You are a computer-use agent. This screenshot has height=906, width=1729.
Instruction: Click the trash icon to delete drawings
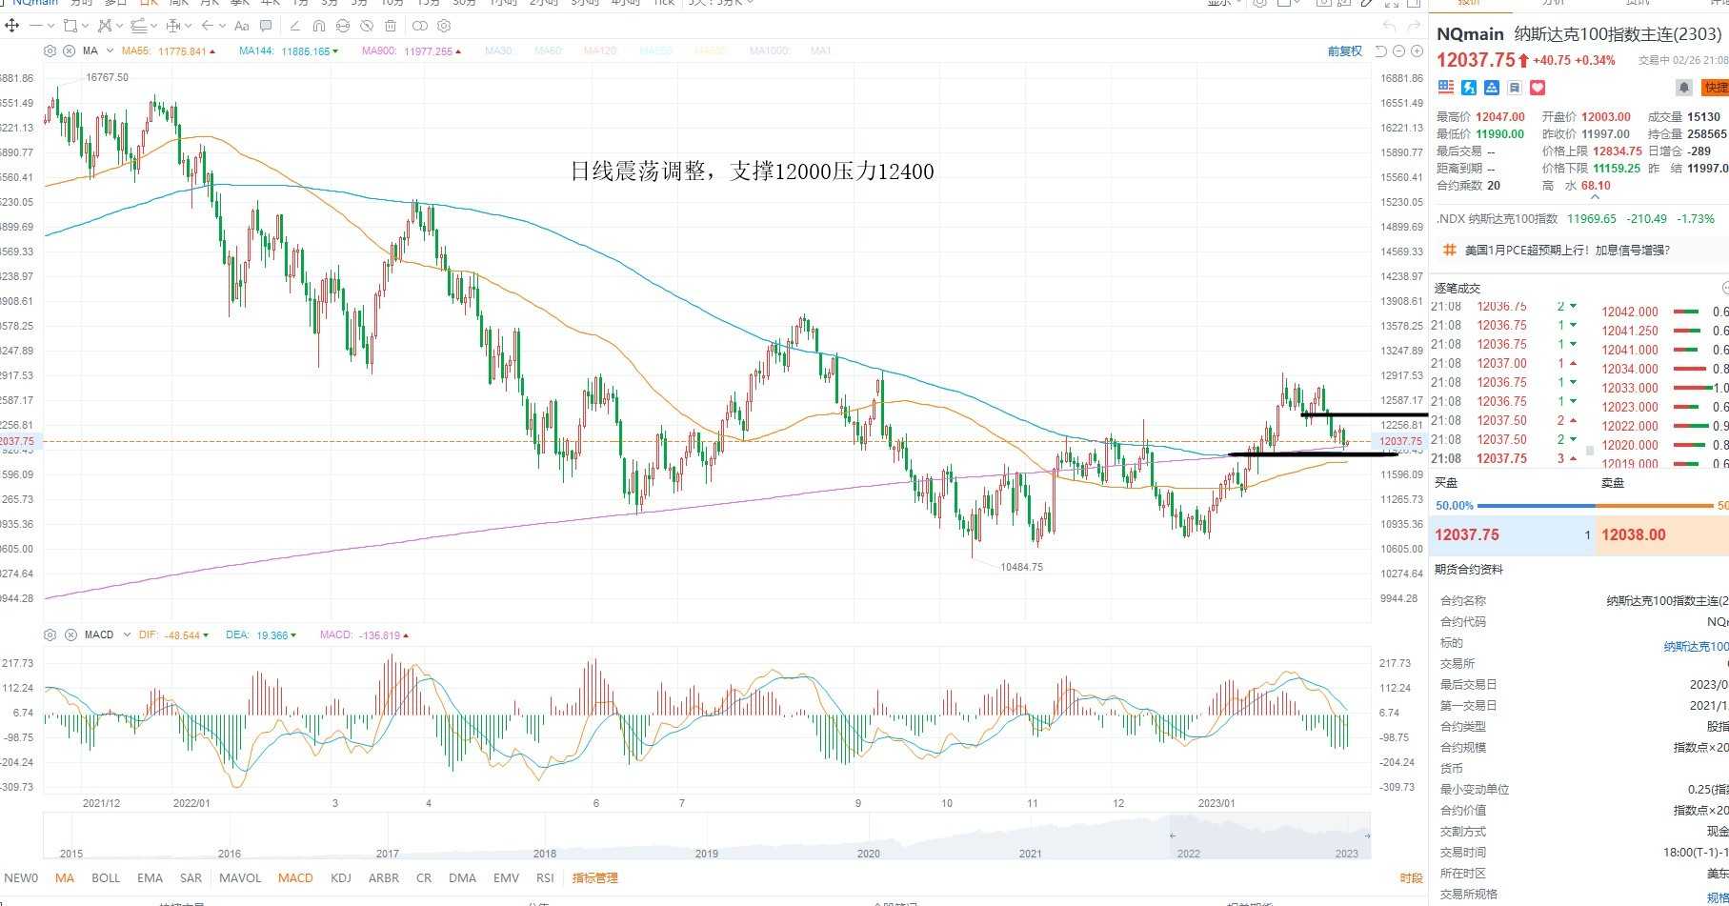391,26
